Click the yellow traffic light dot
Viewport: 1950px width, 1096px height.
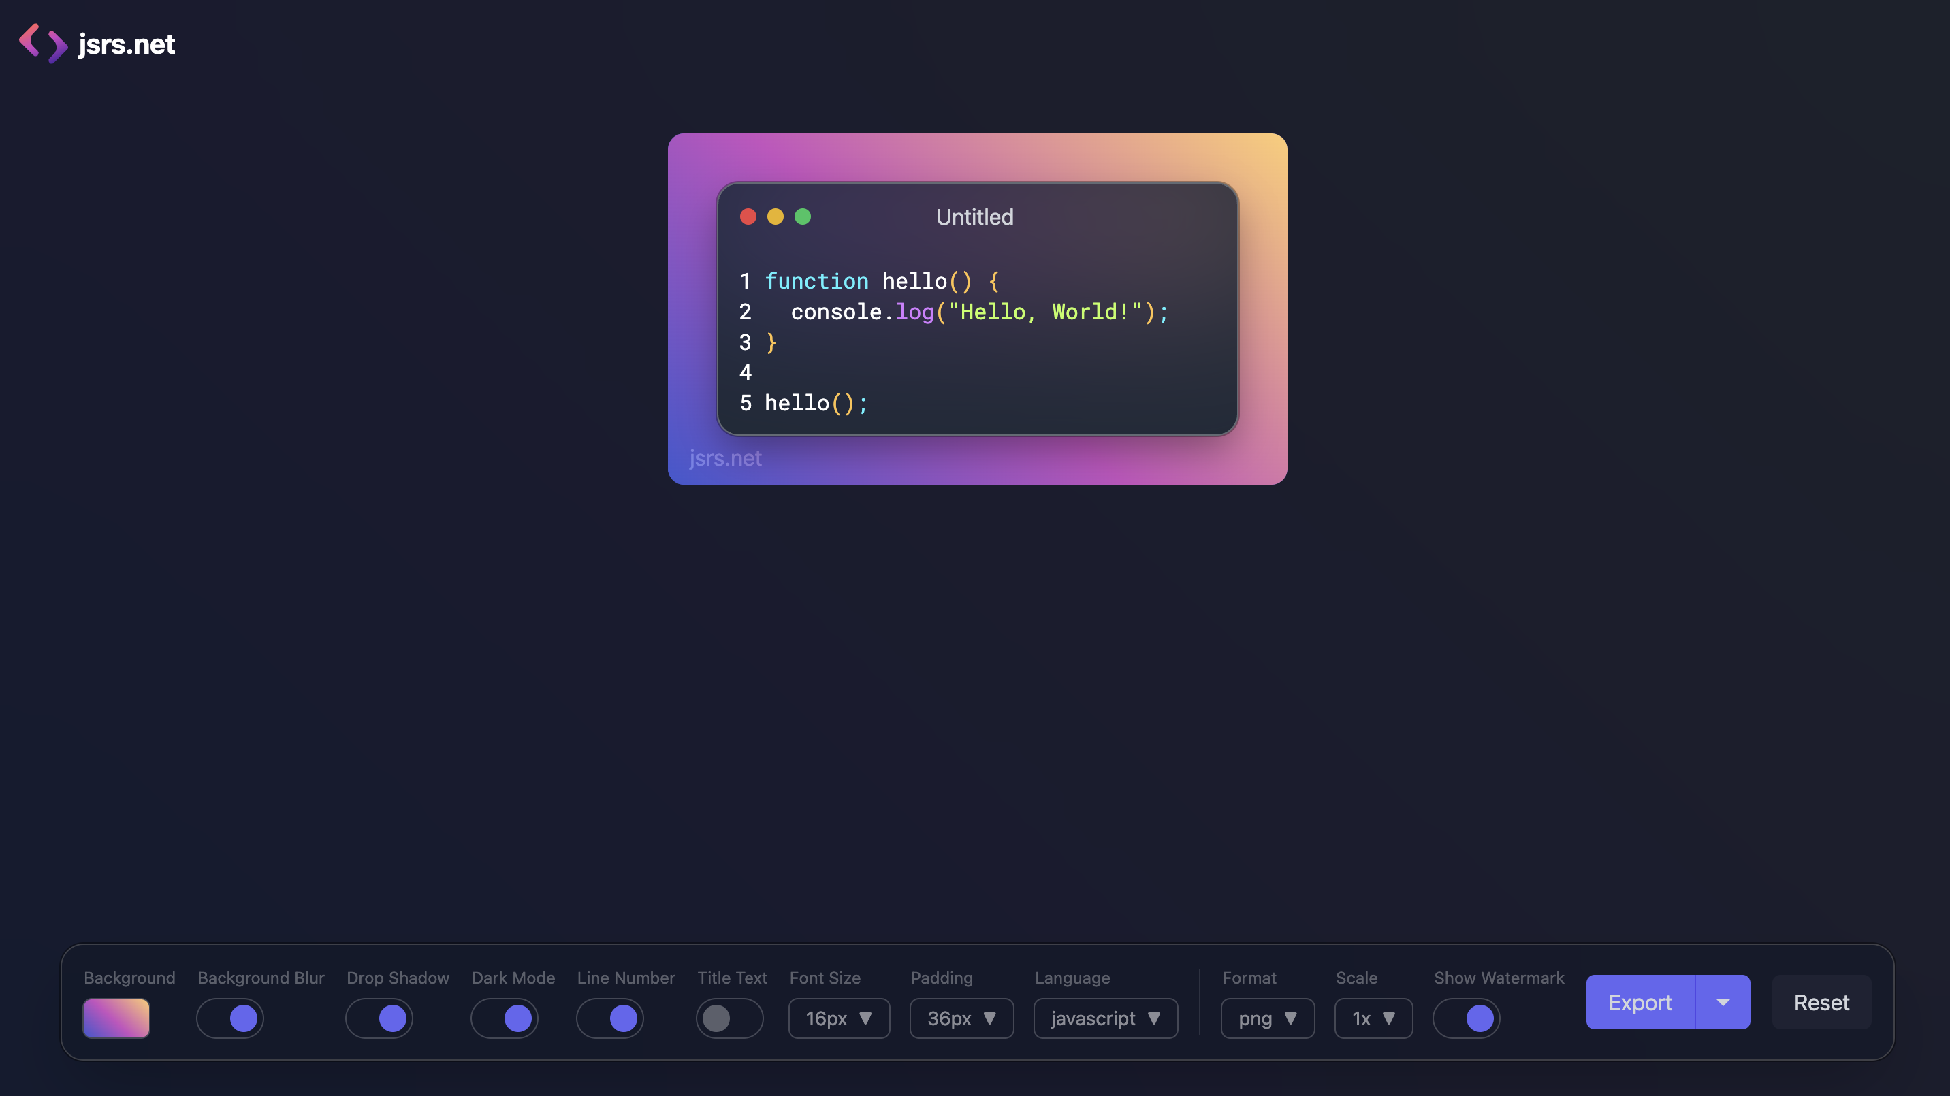click(x=775, y=217)
